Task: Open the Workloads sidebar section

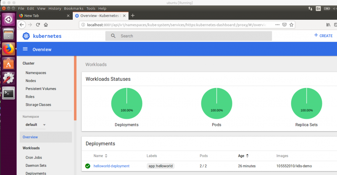Action: click(x=31, y=148)
